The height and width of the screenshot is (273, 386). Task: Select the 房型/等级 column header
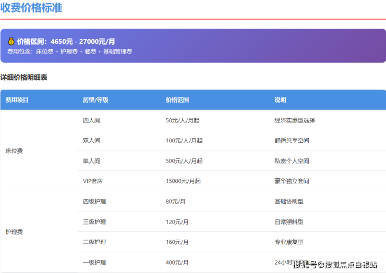pos(95,100)
